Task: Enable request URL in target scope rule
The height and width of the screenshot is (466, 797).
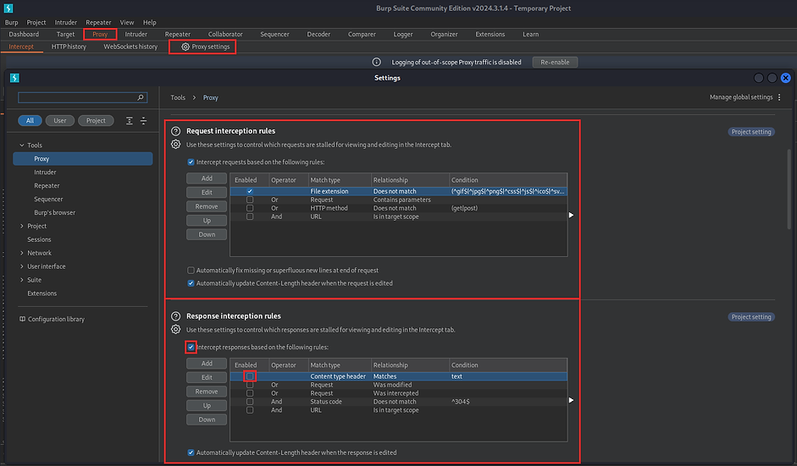Action: pos(250,217)
